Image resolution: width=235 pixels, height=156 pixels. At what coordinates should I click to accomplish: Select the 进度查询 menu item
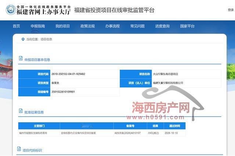coord(162,26)
